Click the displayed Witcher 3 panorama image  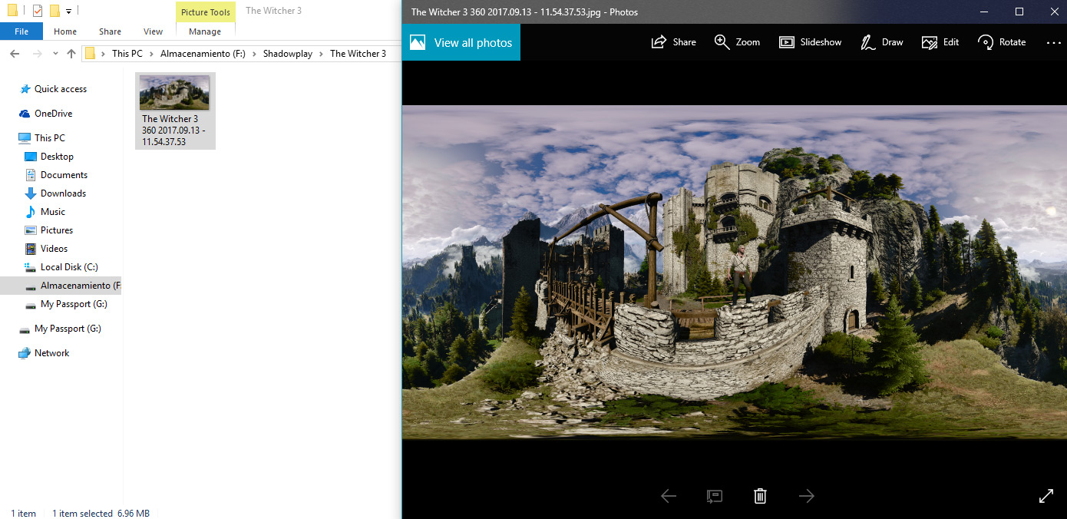(735, 273)
